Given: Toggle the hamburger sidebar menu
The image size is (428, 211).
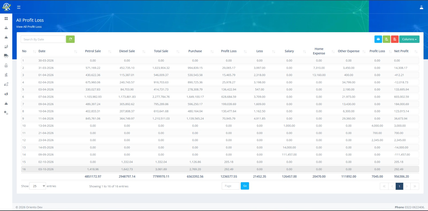Looking at the screenshot, I should (19, 7).
